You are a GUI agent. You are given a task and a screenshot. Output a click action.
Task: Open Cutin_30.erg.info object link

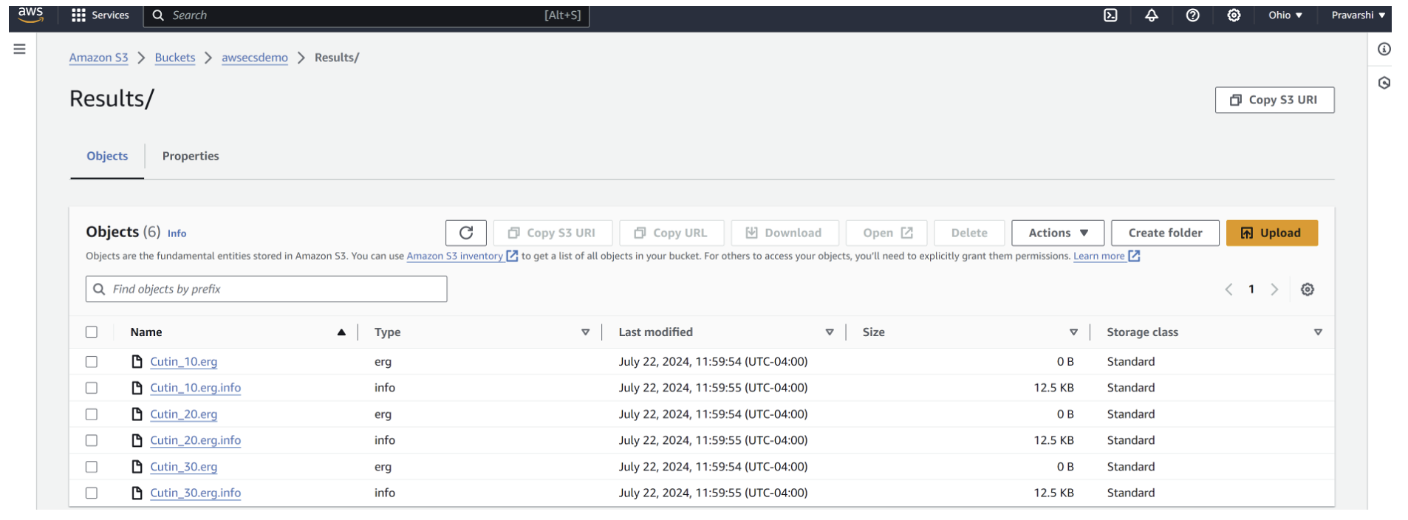196,493
